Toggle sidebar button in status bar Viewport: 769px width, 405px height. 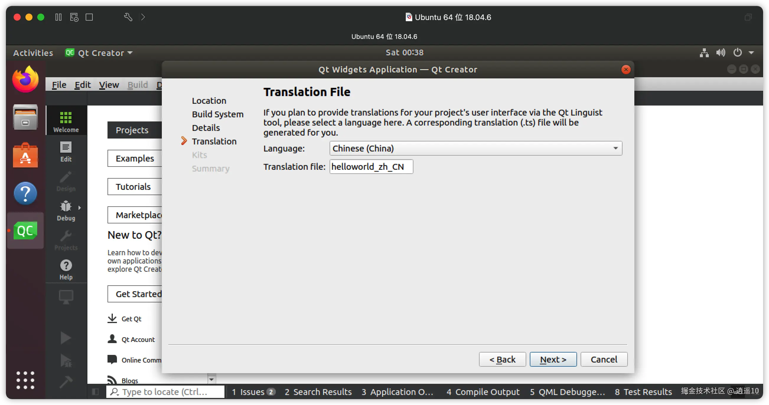95,392
